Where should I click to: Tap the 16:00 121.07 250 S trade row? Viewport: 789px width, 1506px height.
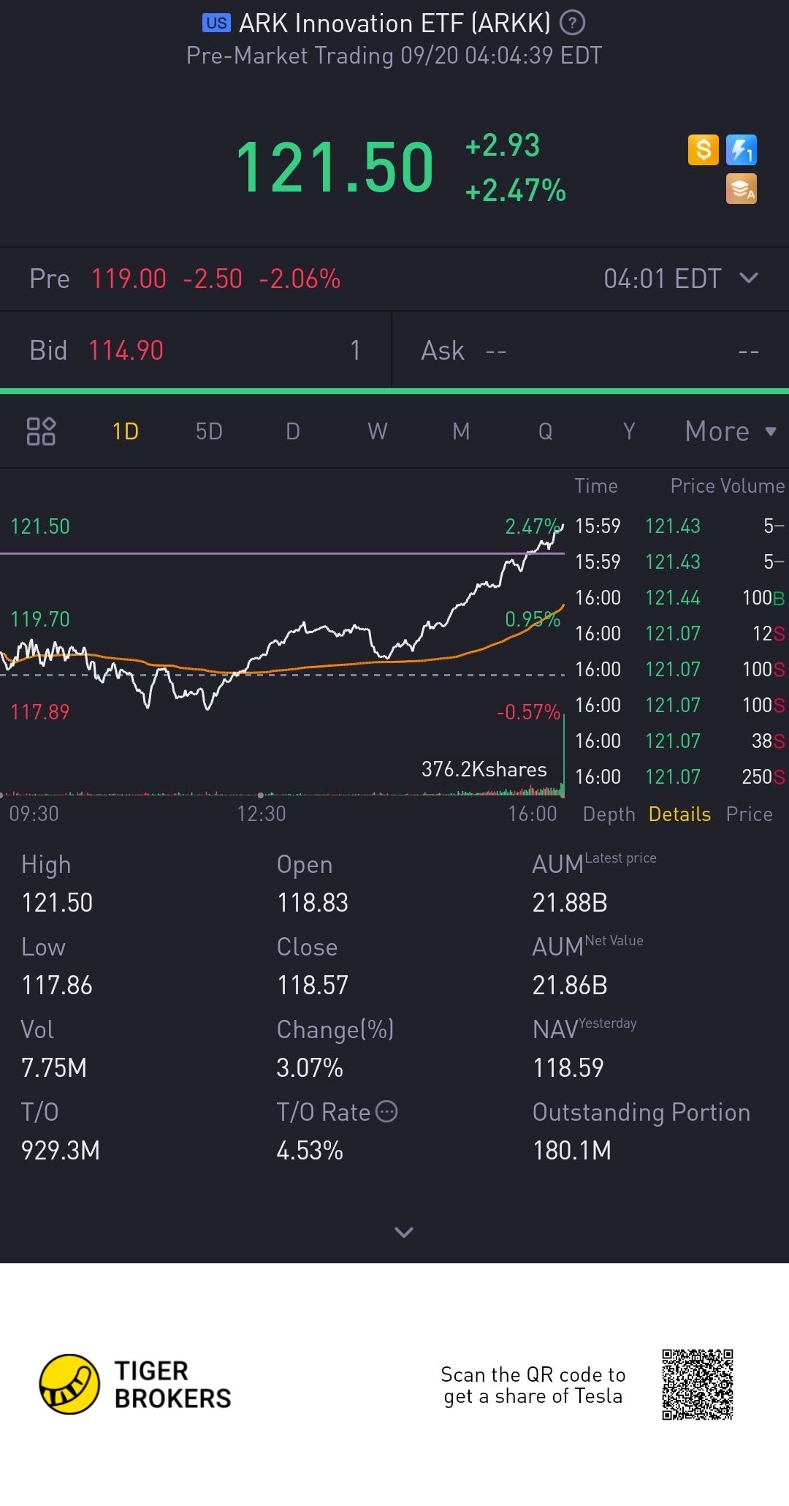coord(679,777)
